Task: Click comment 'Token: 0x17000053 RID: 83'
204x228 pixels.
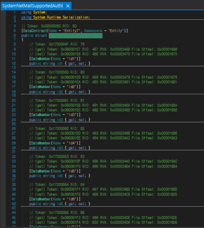Action: click(x=57, y=157)
